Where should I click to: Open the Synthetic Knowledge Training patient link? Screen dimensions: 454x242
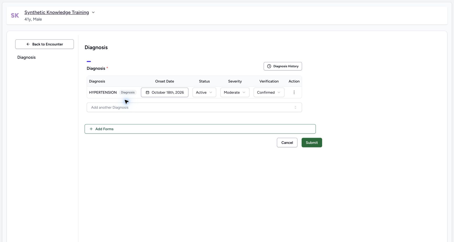point(57,12)
